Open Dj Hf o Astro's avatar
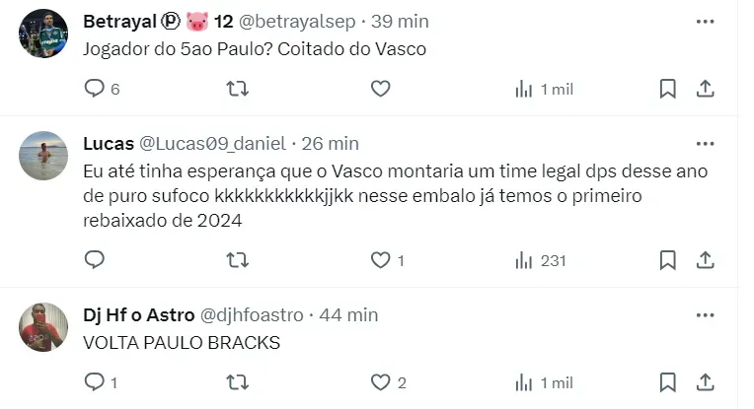754x409 pixels. pos(43,327)
